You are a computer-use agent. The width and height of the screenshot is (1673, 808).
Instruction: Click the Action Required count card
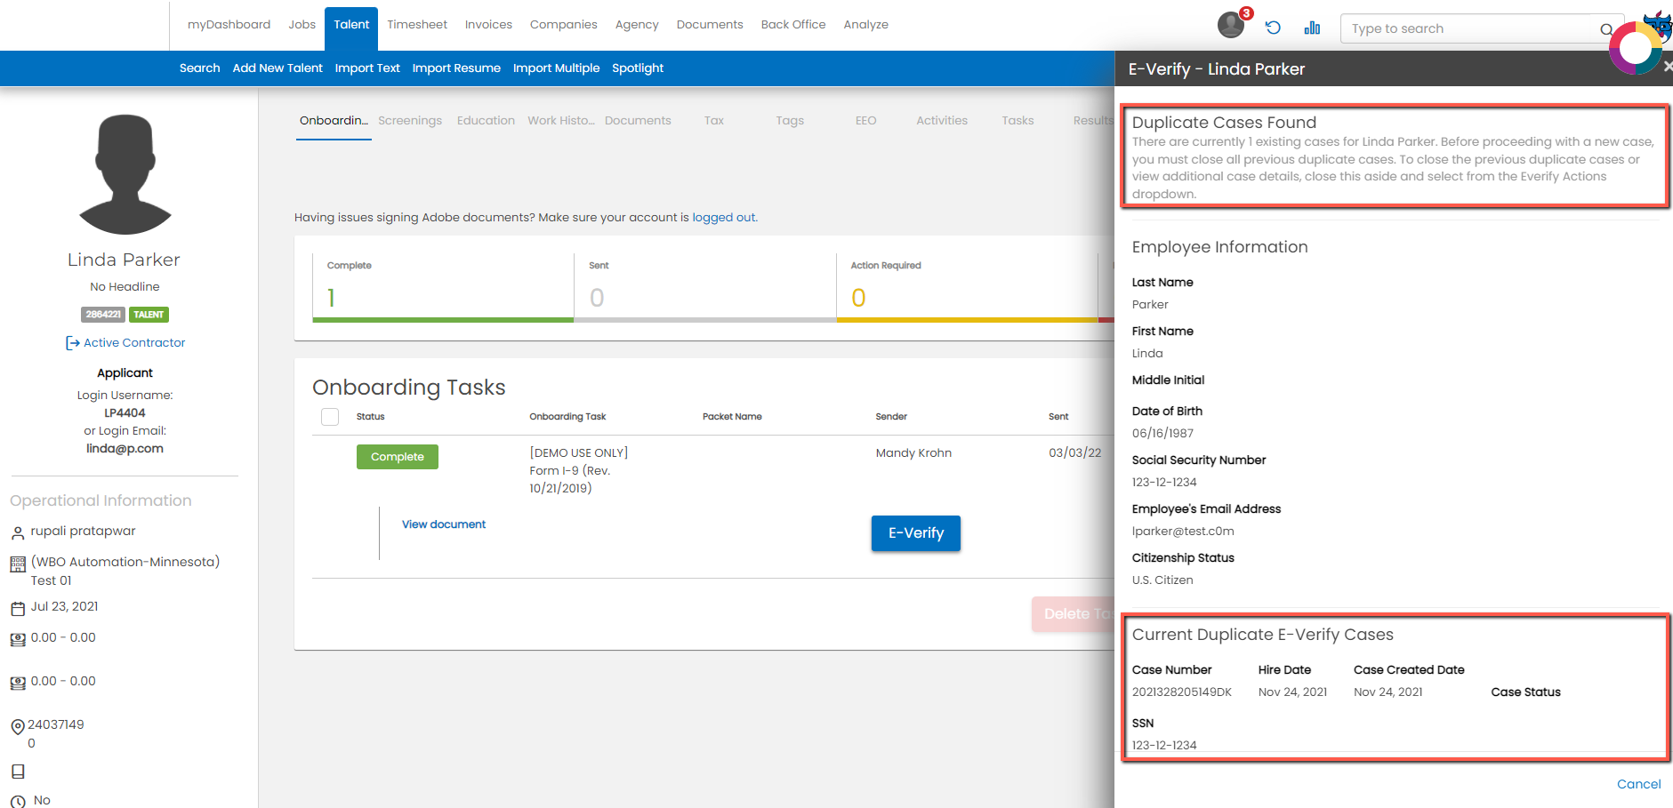(x=967, y=287)
